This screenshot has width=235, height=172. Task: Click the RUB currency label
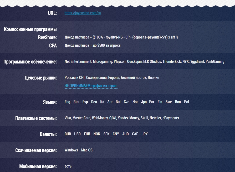click(x=68, y=134)
